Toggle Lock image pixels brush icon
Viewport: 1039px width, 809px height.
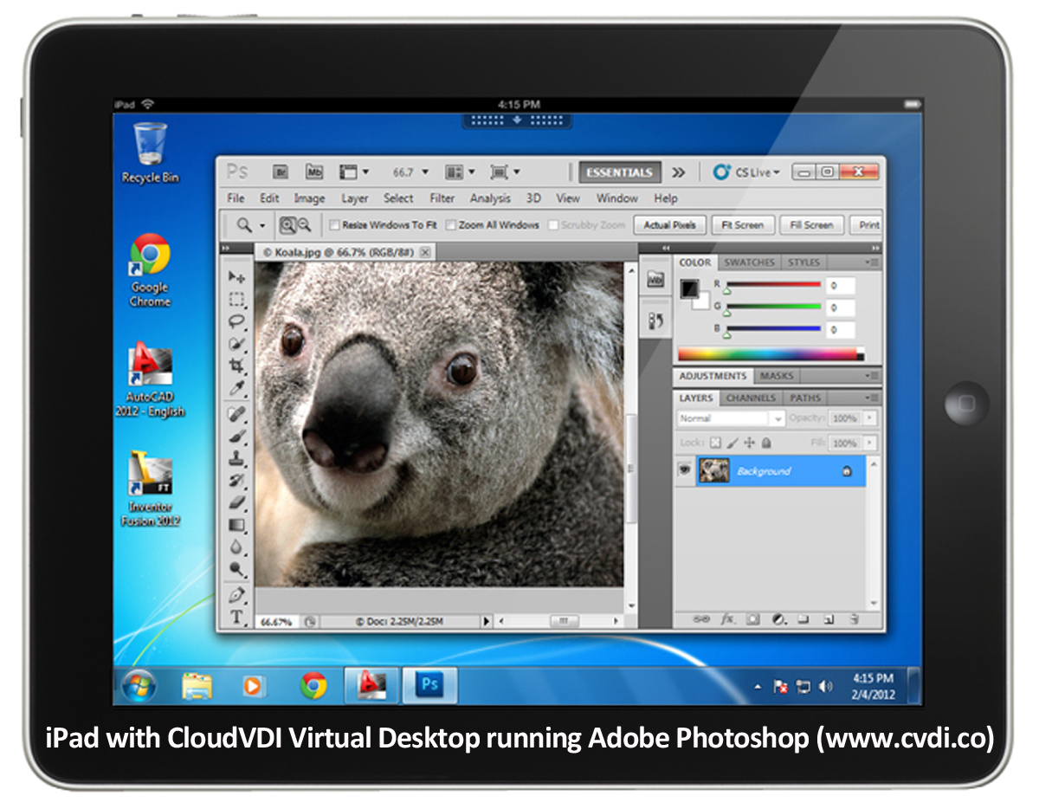tap(732, 443)
